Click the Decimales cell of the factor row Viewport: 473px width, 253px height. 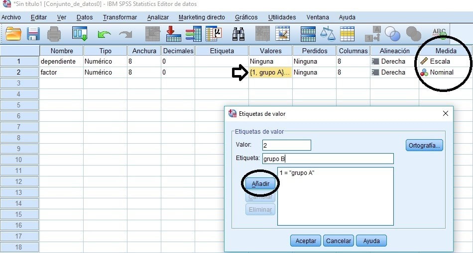[x=178, y=72]
